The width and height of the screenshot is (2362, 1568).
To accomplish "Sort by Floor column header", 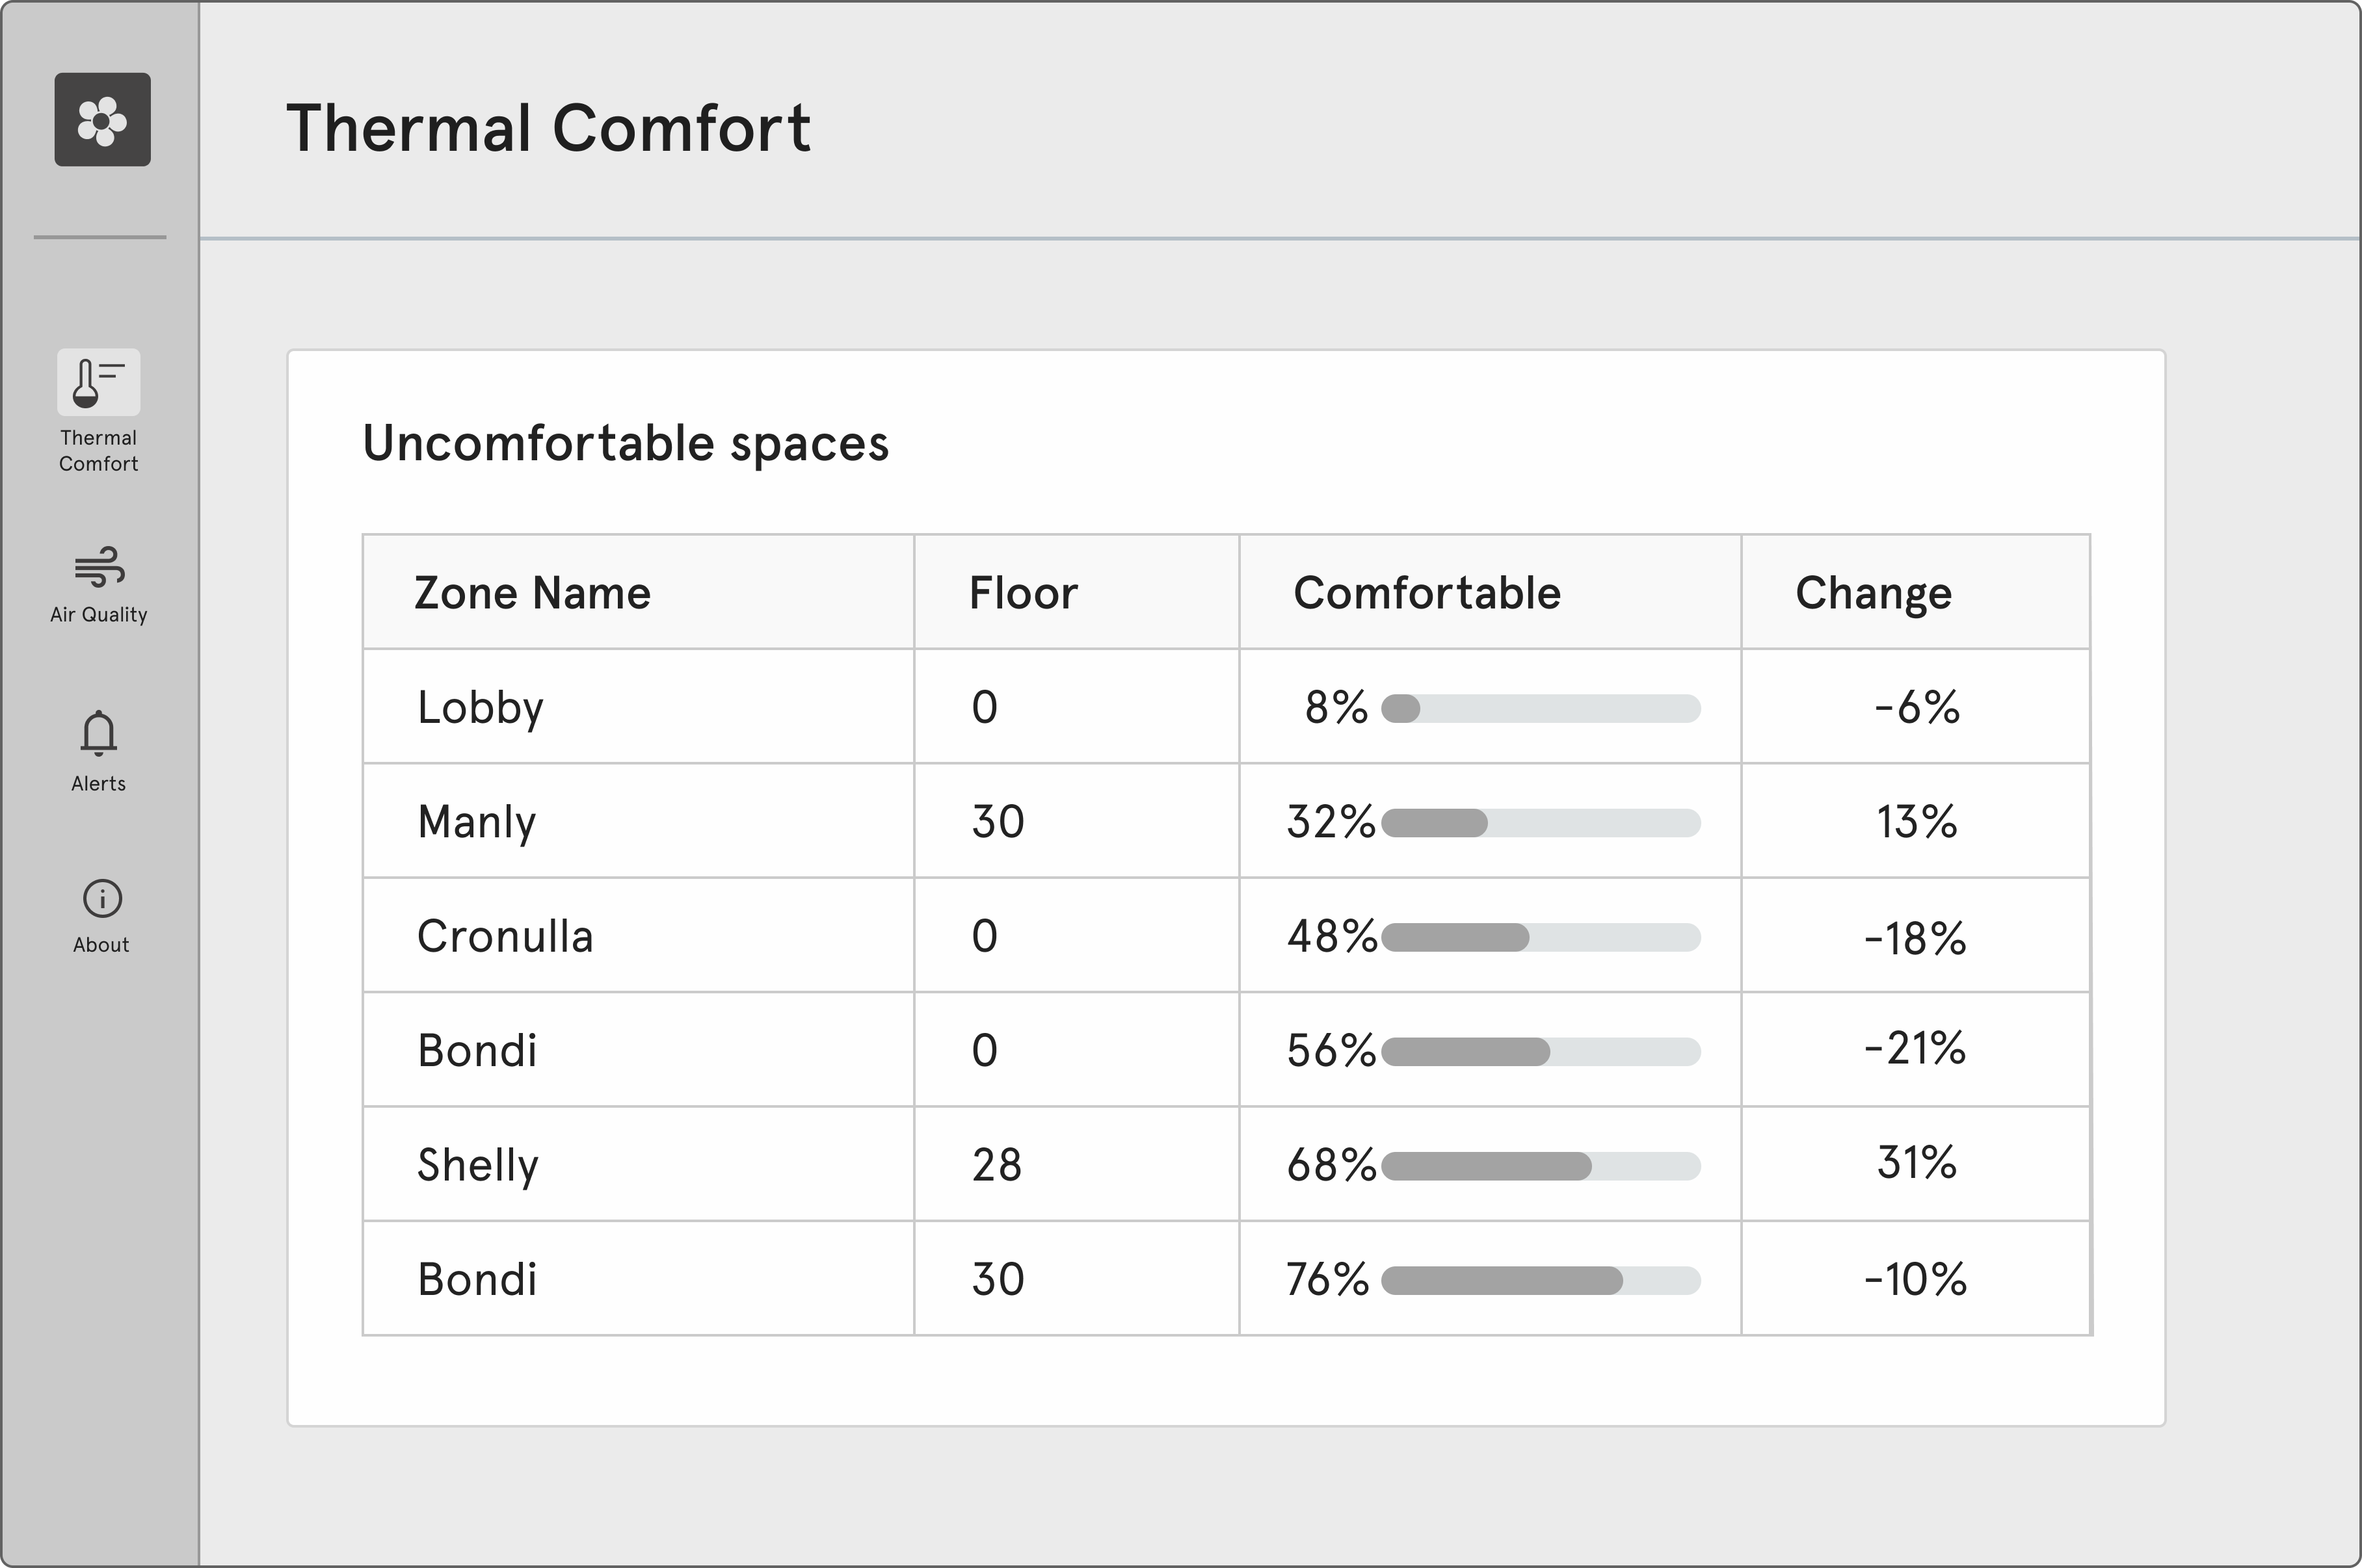I will tap(1024, 593).
